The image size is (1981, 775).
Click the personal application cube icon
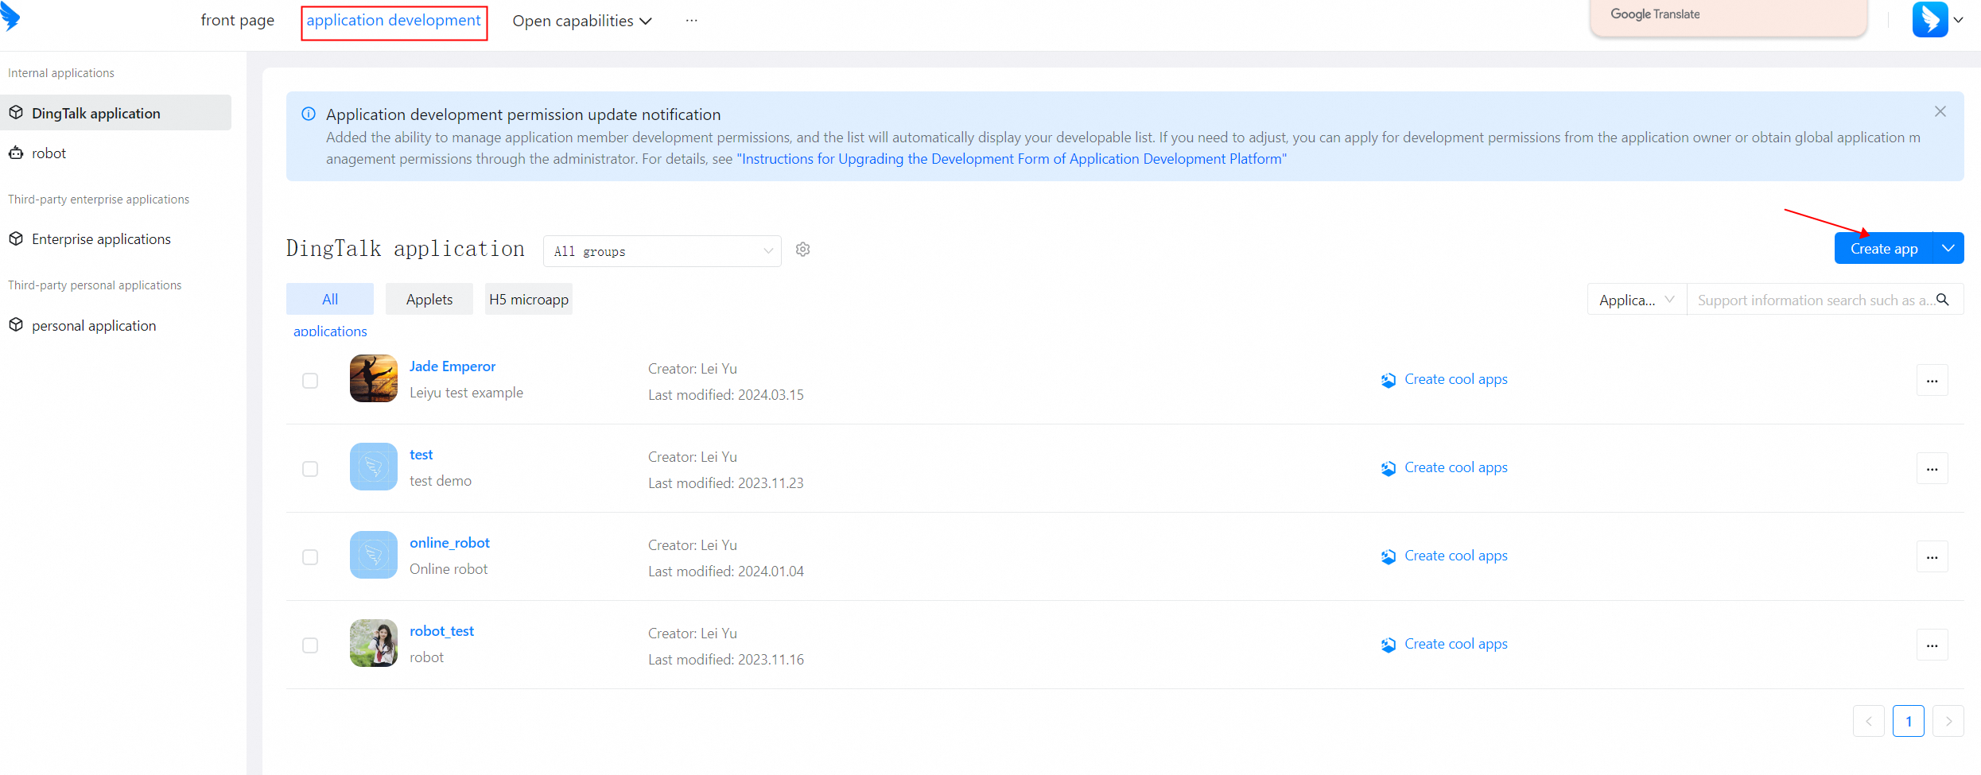pos(16,325)
